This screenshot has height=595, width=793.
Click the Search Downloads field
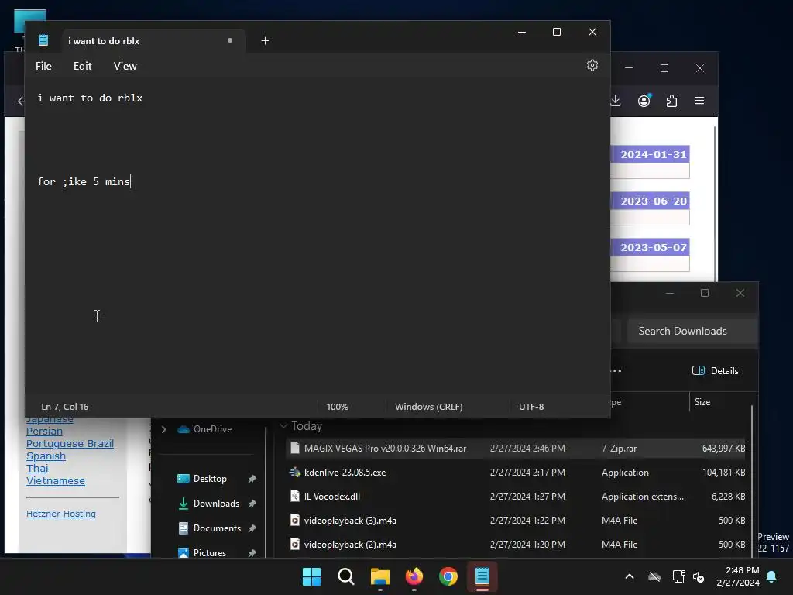click(x=692, y=331)
